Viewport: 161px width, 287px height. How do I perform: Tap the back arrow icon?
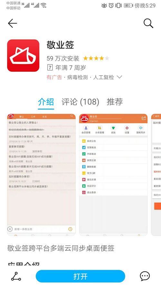coord(13,23)
